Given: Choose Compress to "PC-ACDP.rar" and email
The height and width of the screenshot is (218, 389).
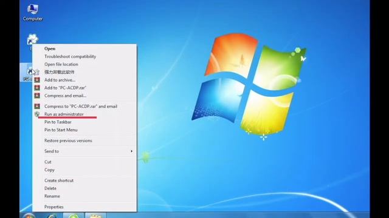Looking at the screenshot, I should point(84,107).
